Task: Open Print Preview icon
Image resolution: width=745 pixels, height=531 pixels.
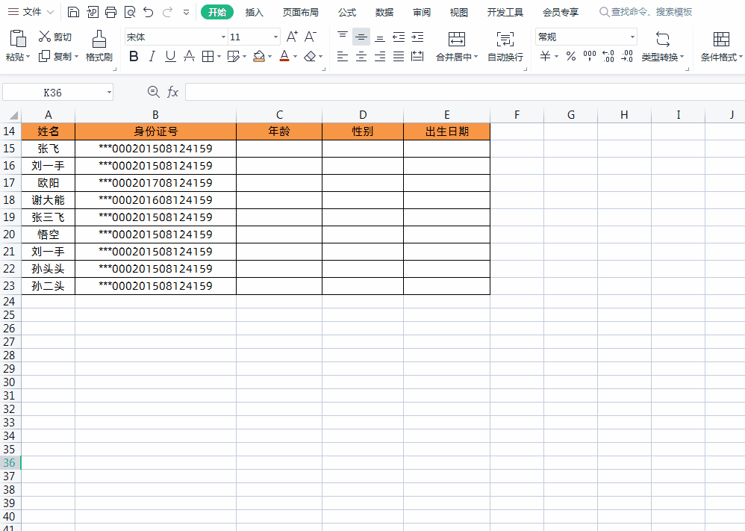Action: coord(130,12)
